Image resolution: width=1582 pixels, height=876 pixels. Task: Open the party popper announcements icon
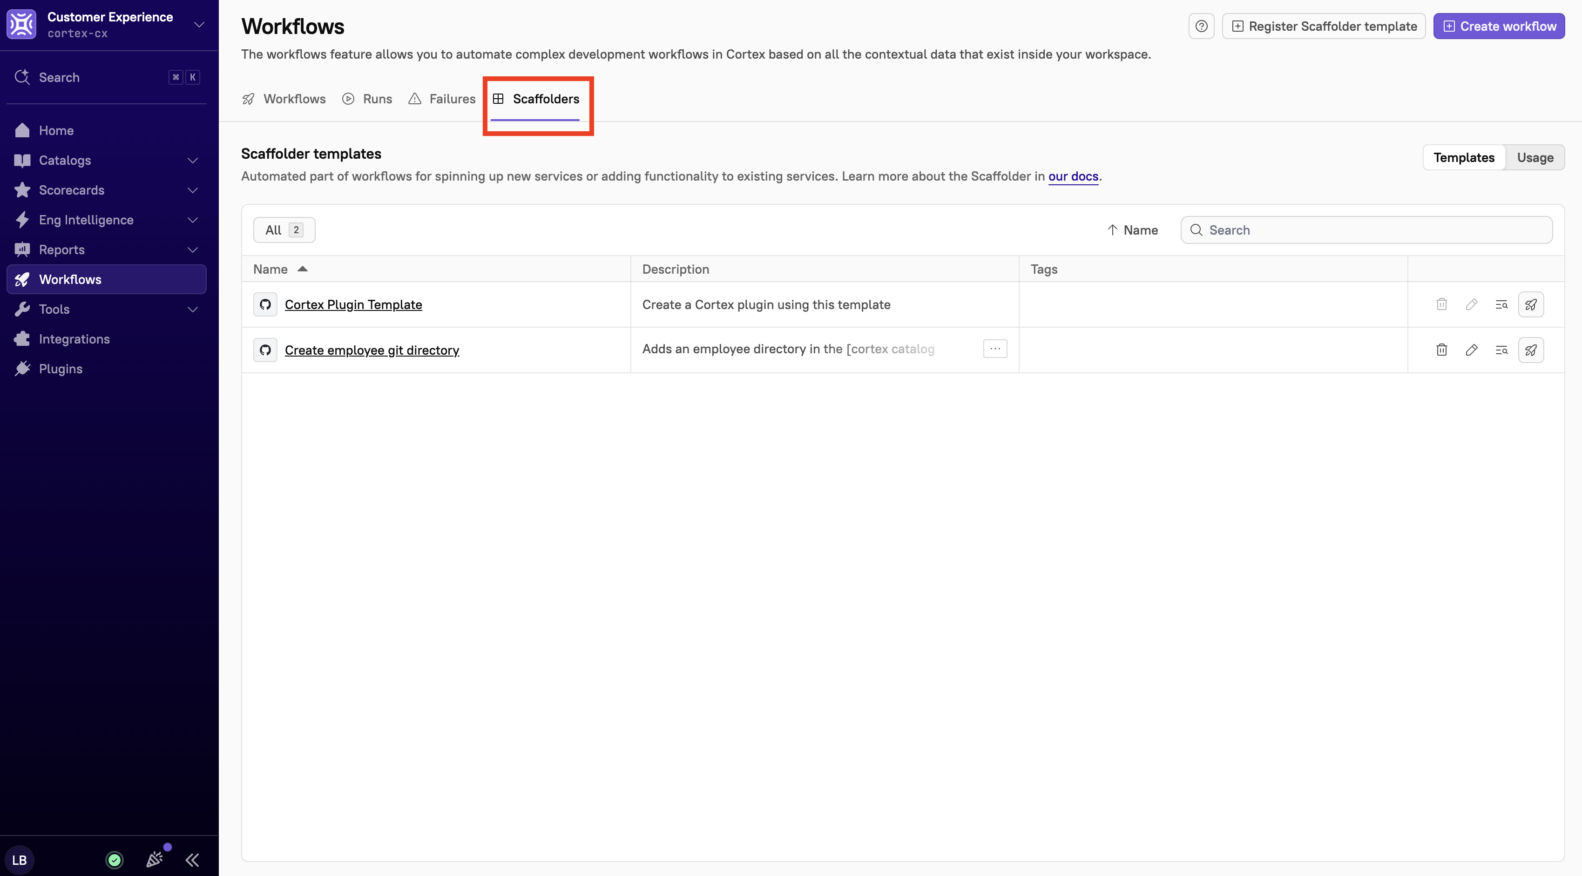click(155, 859)
